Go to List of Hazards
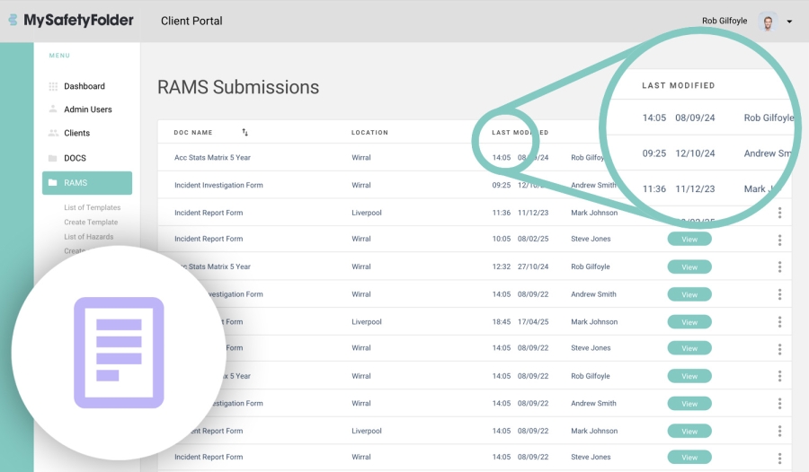The width and height of the screenshot is (809, 472). point(88,237)
